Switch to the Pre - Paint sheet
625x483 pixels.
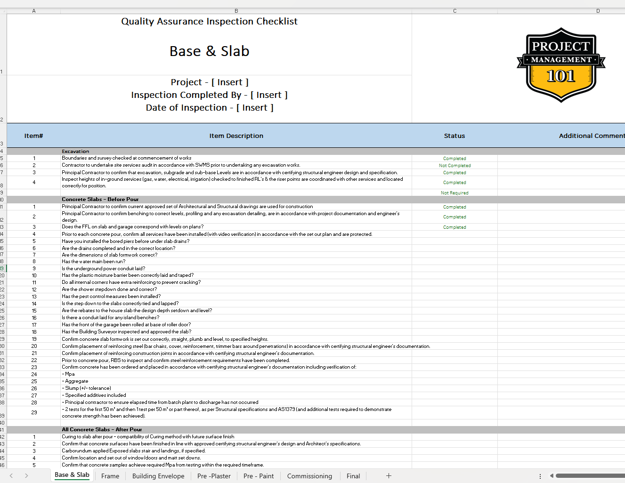(259, 476)
